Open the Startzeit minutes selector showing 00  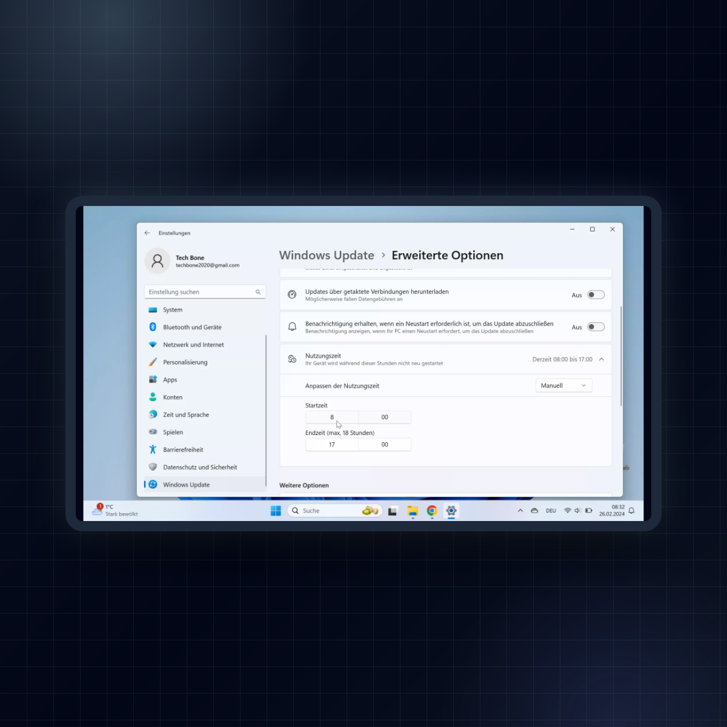[385, 417]
